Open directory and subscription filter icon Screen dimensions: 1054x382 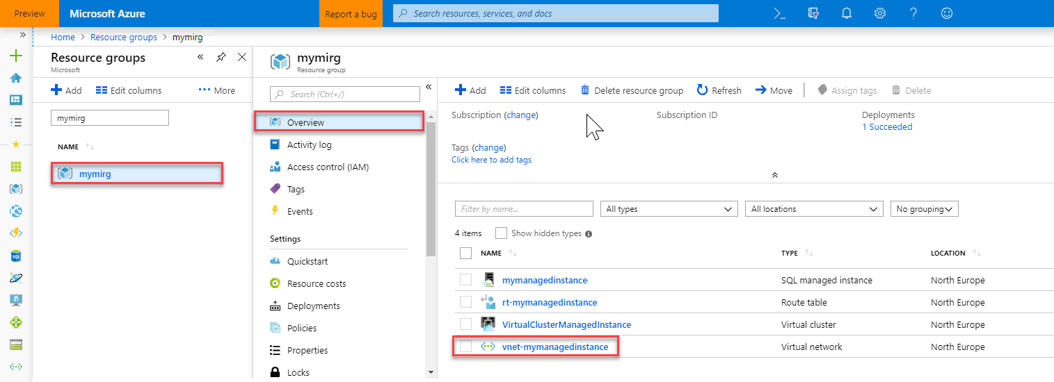813,13
